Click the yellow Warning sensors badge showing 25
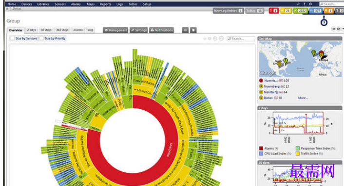The height and width of the screenshot is (186, 344). [286, 11]
